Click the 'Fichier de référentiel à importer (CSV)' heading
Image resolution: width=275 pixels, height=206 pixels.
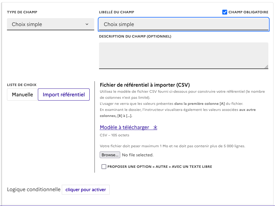click(x=145, y=85)
